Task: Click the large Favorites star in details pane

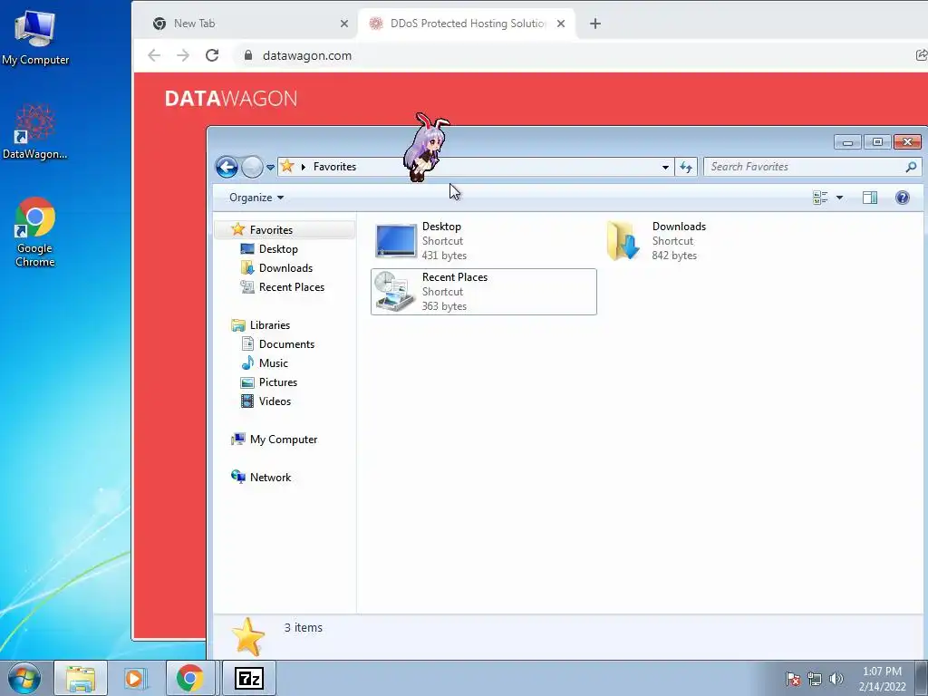Action: [248, 637]
